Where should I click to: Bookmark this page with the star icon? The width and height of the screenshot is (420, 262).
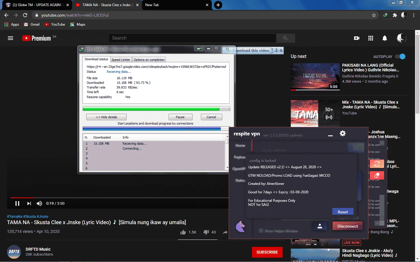374,15
